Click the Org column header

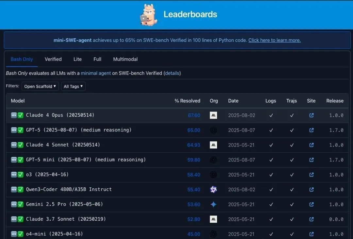coord(214,101)
